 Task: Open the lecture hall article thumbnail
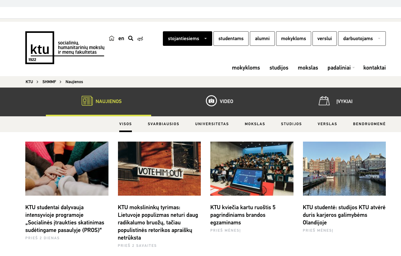tap(252, 168)
